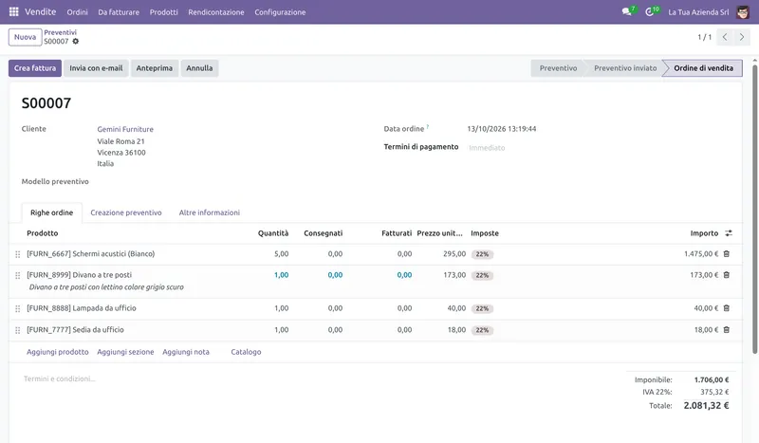This screenshot has height=443, width=759.
Task: Open the gear menu next to S00007
Action: [76, 41]
